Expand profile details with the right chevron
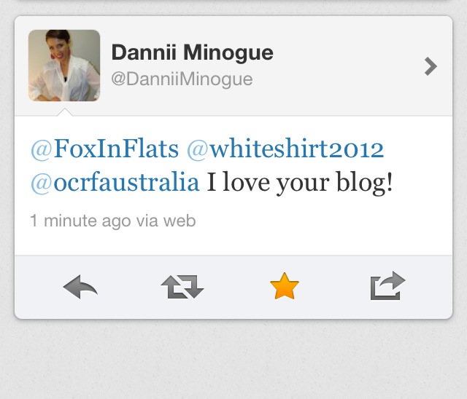467x399 pixels. click(x=431, y=66)
